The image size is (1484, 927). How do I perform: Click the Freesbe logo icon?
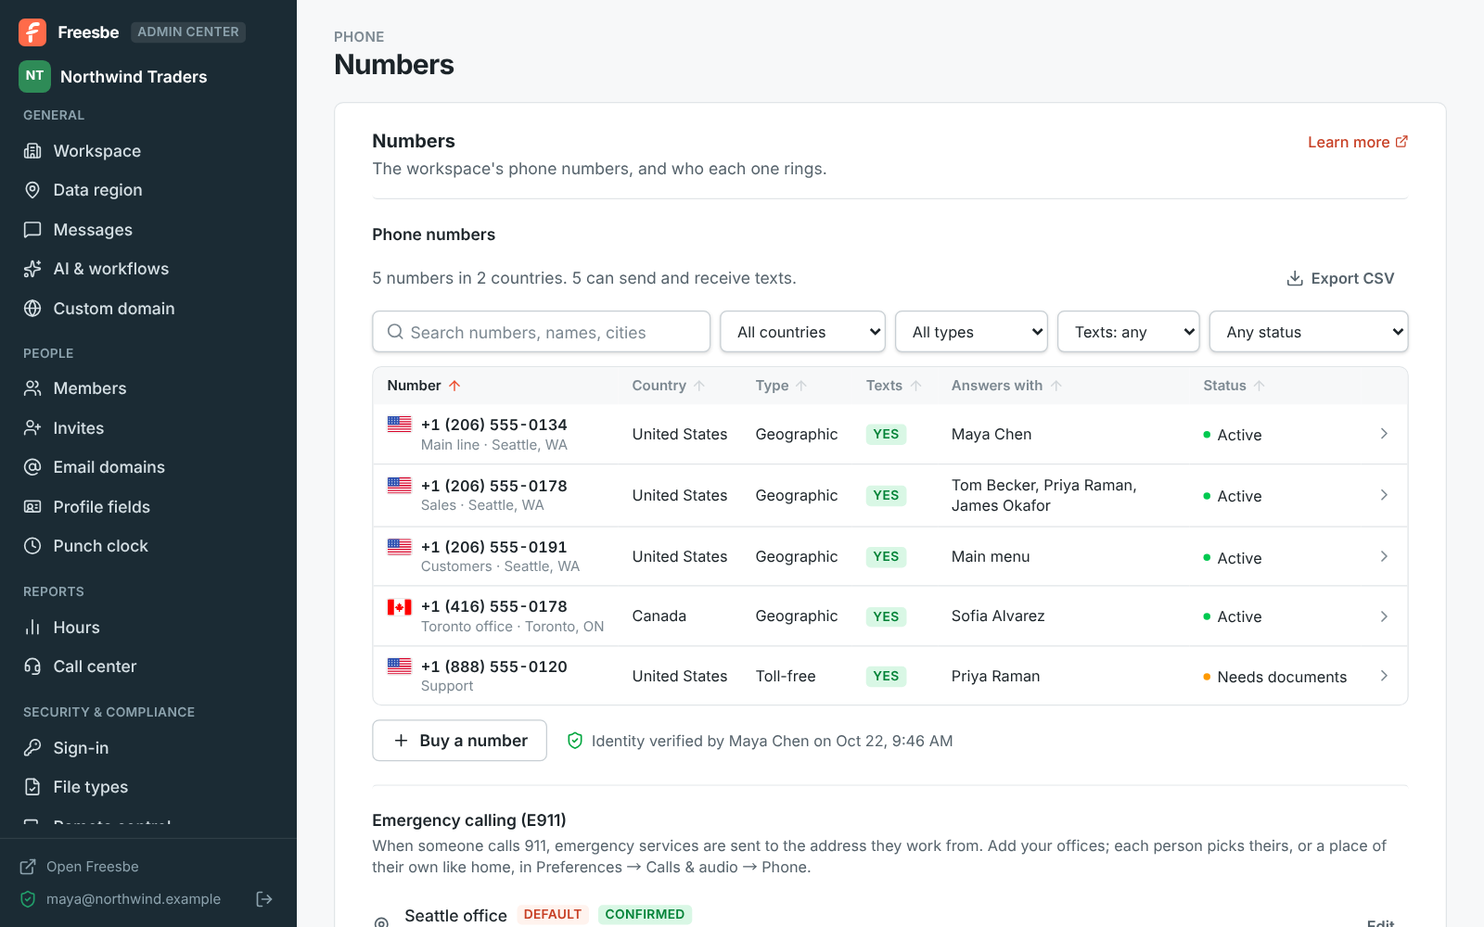[32, 32]
